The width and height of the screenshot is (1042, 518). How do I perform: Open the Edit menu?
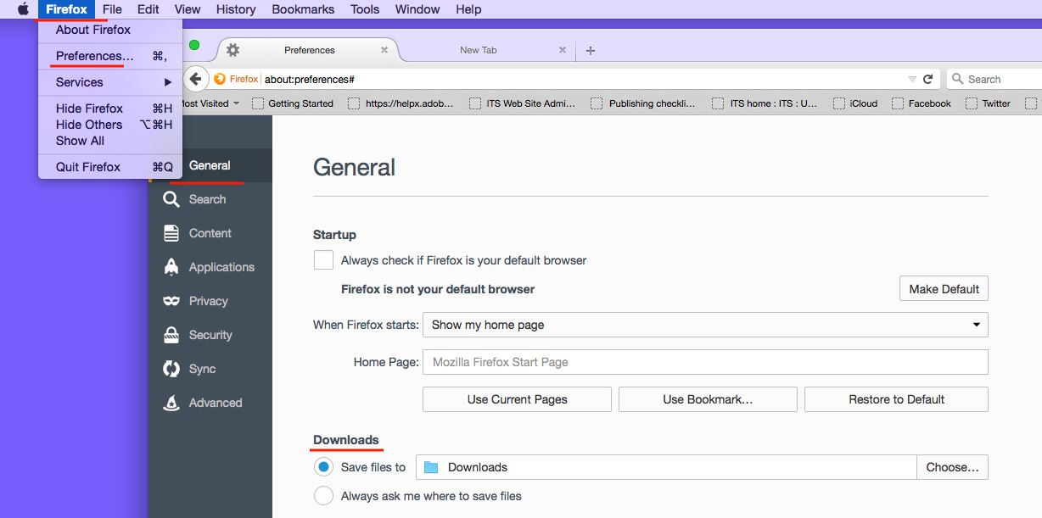(148, 9)
